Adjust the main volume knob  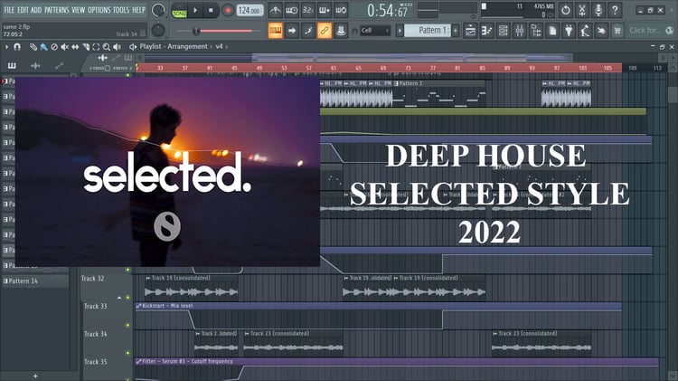(158, 10)
